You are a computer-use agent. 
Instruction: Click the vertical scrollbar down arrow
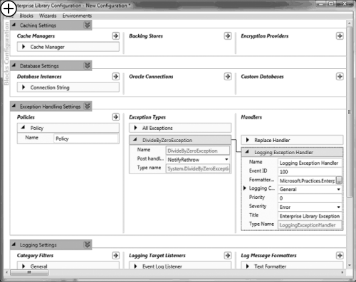pos(350,266)
